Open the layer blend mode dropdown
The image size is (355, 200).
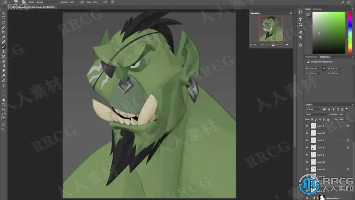pyautogui.click(x=317, y=114)
